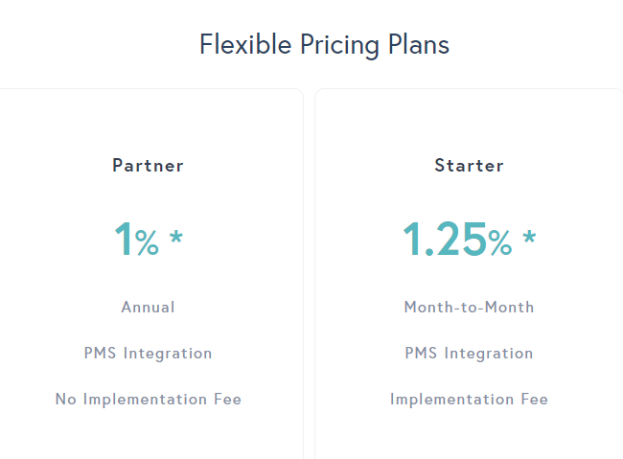Click the Annual billing term text
The height and width of the screenshot is (459, 623).
click(148, 307)
